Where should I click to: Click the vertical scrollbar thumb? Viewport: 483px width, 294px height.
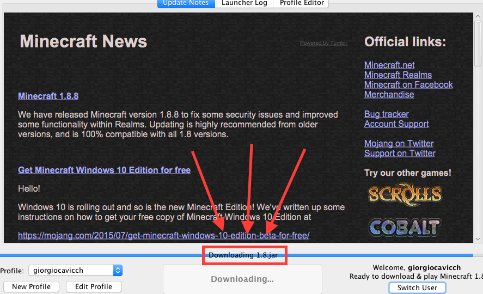[x=478, y=44]
